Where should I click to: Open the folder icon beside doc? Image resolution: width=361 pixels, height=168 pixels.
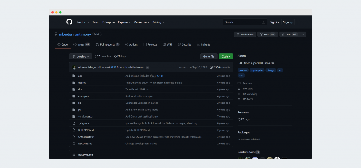74,89
